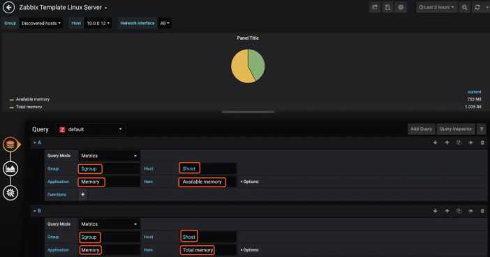Screen dimensions: 490x257
Task: Toggle visibility of query A
Action: pos(470,142)
